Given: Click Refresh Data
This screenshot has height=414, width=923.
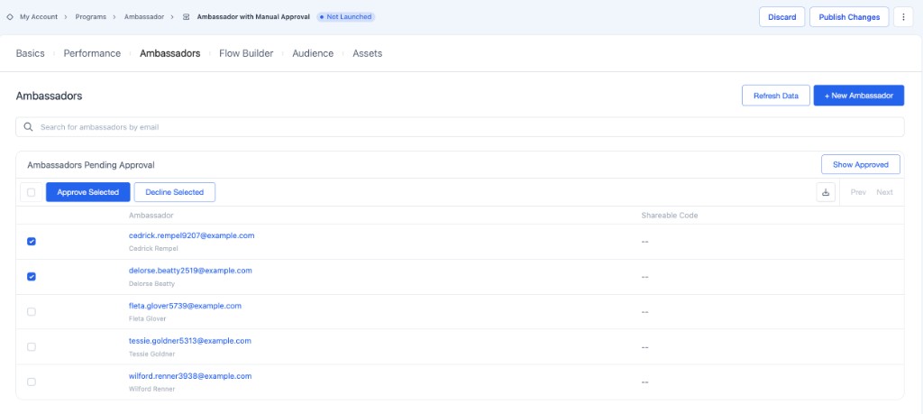Looking at the screenshot, I should (776, 96).
